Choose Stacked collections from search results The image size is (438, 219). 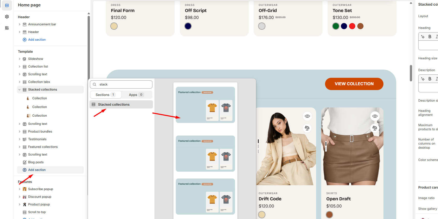[x=121, y=104]
